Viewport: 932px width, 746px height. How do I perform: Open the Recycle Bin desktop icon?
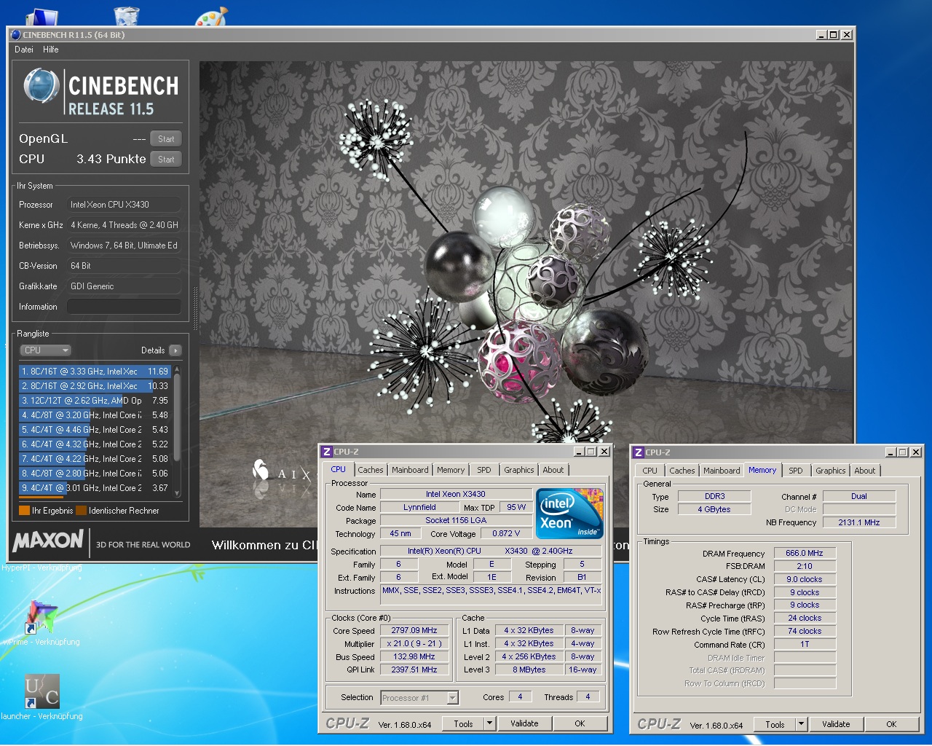click(126, 16)
